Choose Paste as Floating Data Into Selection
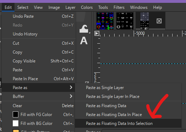Screen dimensions: 186x132 point(128,123)
